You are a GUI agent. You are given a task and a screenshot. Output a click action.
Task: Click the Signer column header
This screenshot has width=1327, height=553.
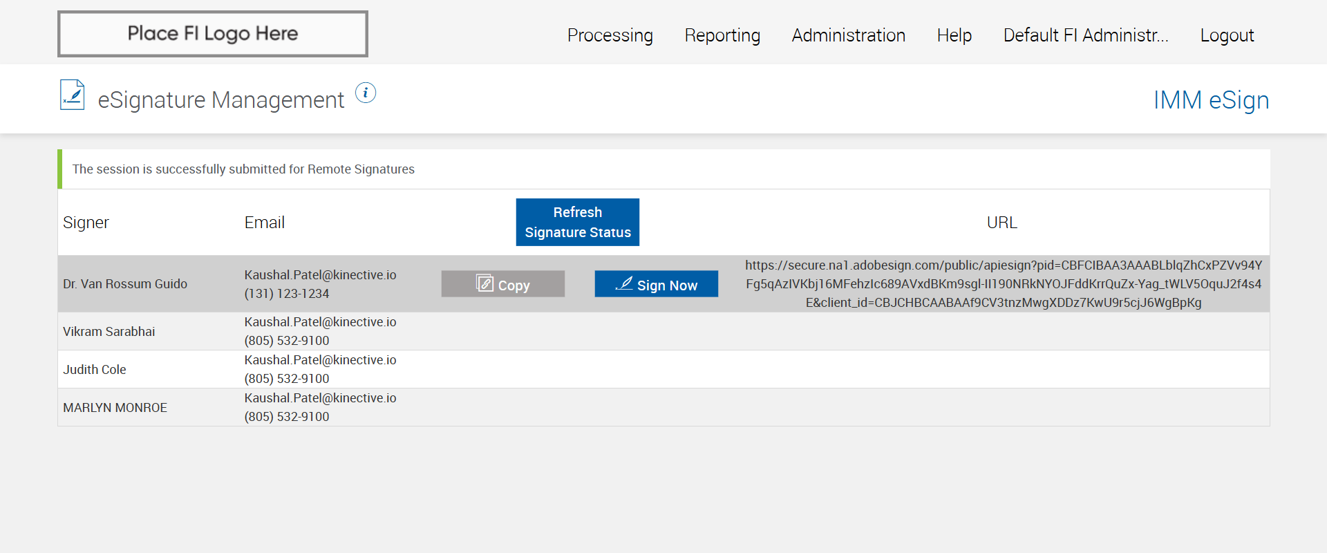[86, 223]
